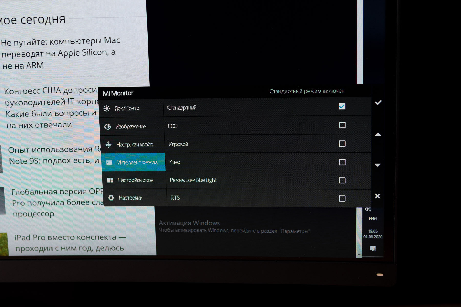
Task: Switch ENG keyboard language indicator
Action: [x=373, y=219]
